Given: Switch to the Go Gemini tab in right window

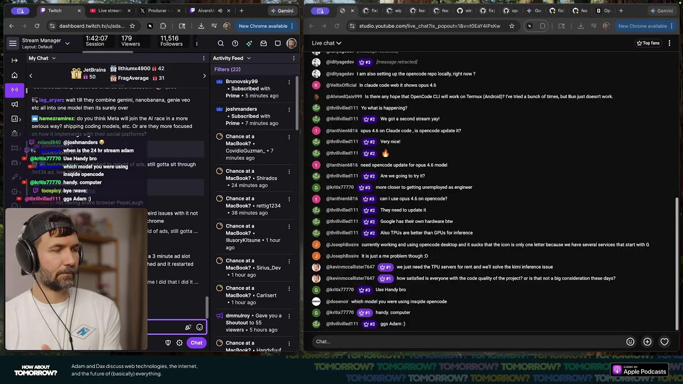Looking at the screenshot, I should point(534,11).
